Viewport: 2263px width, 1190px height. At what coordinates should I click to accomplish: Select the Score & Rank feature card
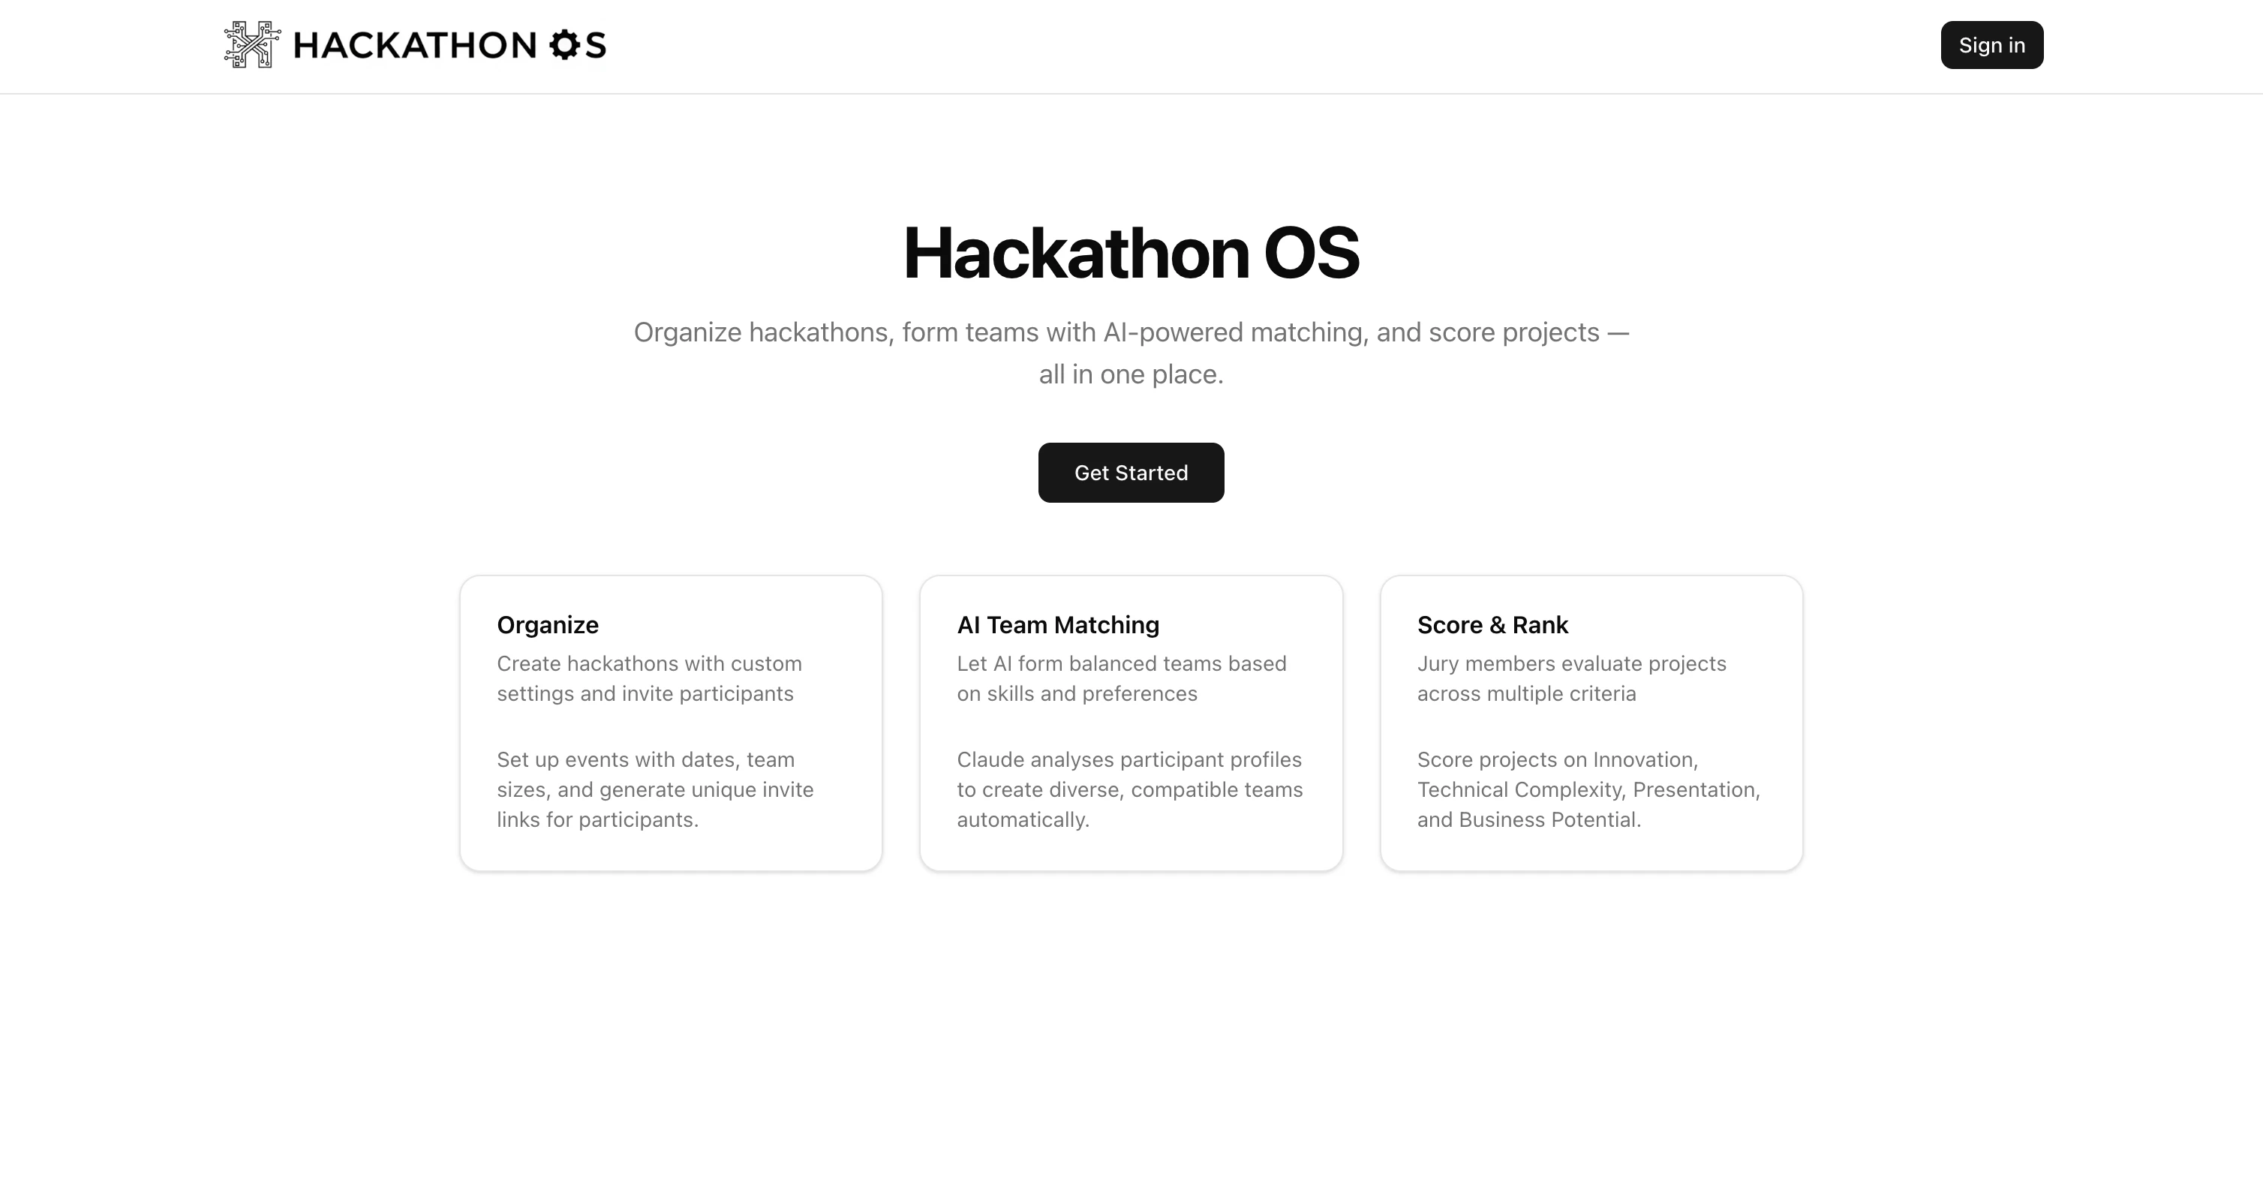(1592, 722)
